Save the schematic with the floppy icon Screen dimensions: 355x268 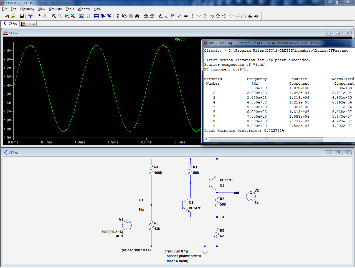point(22,16)
